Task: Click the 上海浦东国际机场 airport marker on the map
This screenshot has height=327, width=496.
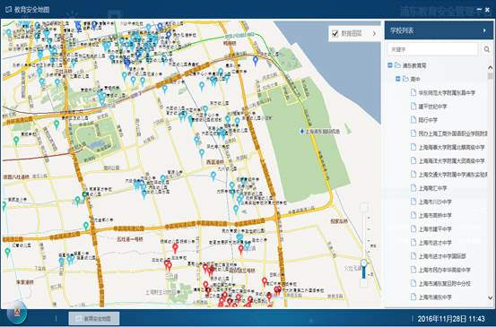Action: click(x=302, y=131)
